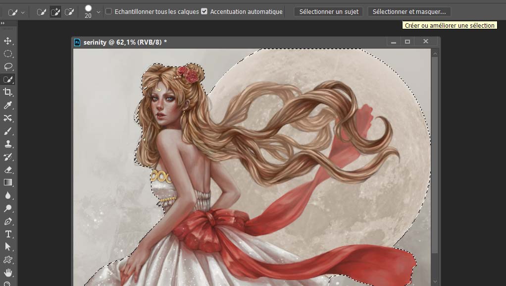
Task: Enable 'Echantillonner tous les calques' checkbox
Action: (x=108, y=11)
